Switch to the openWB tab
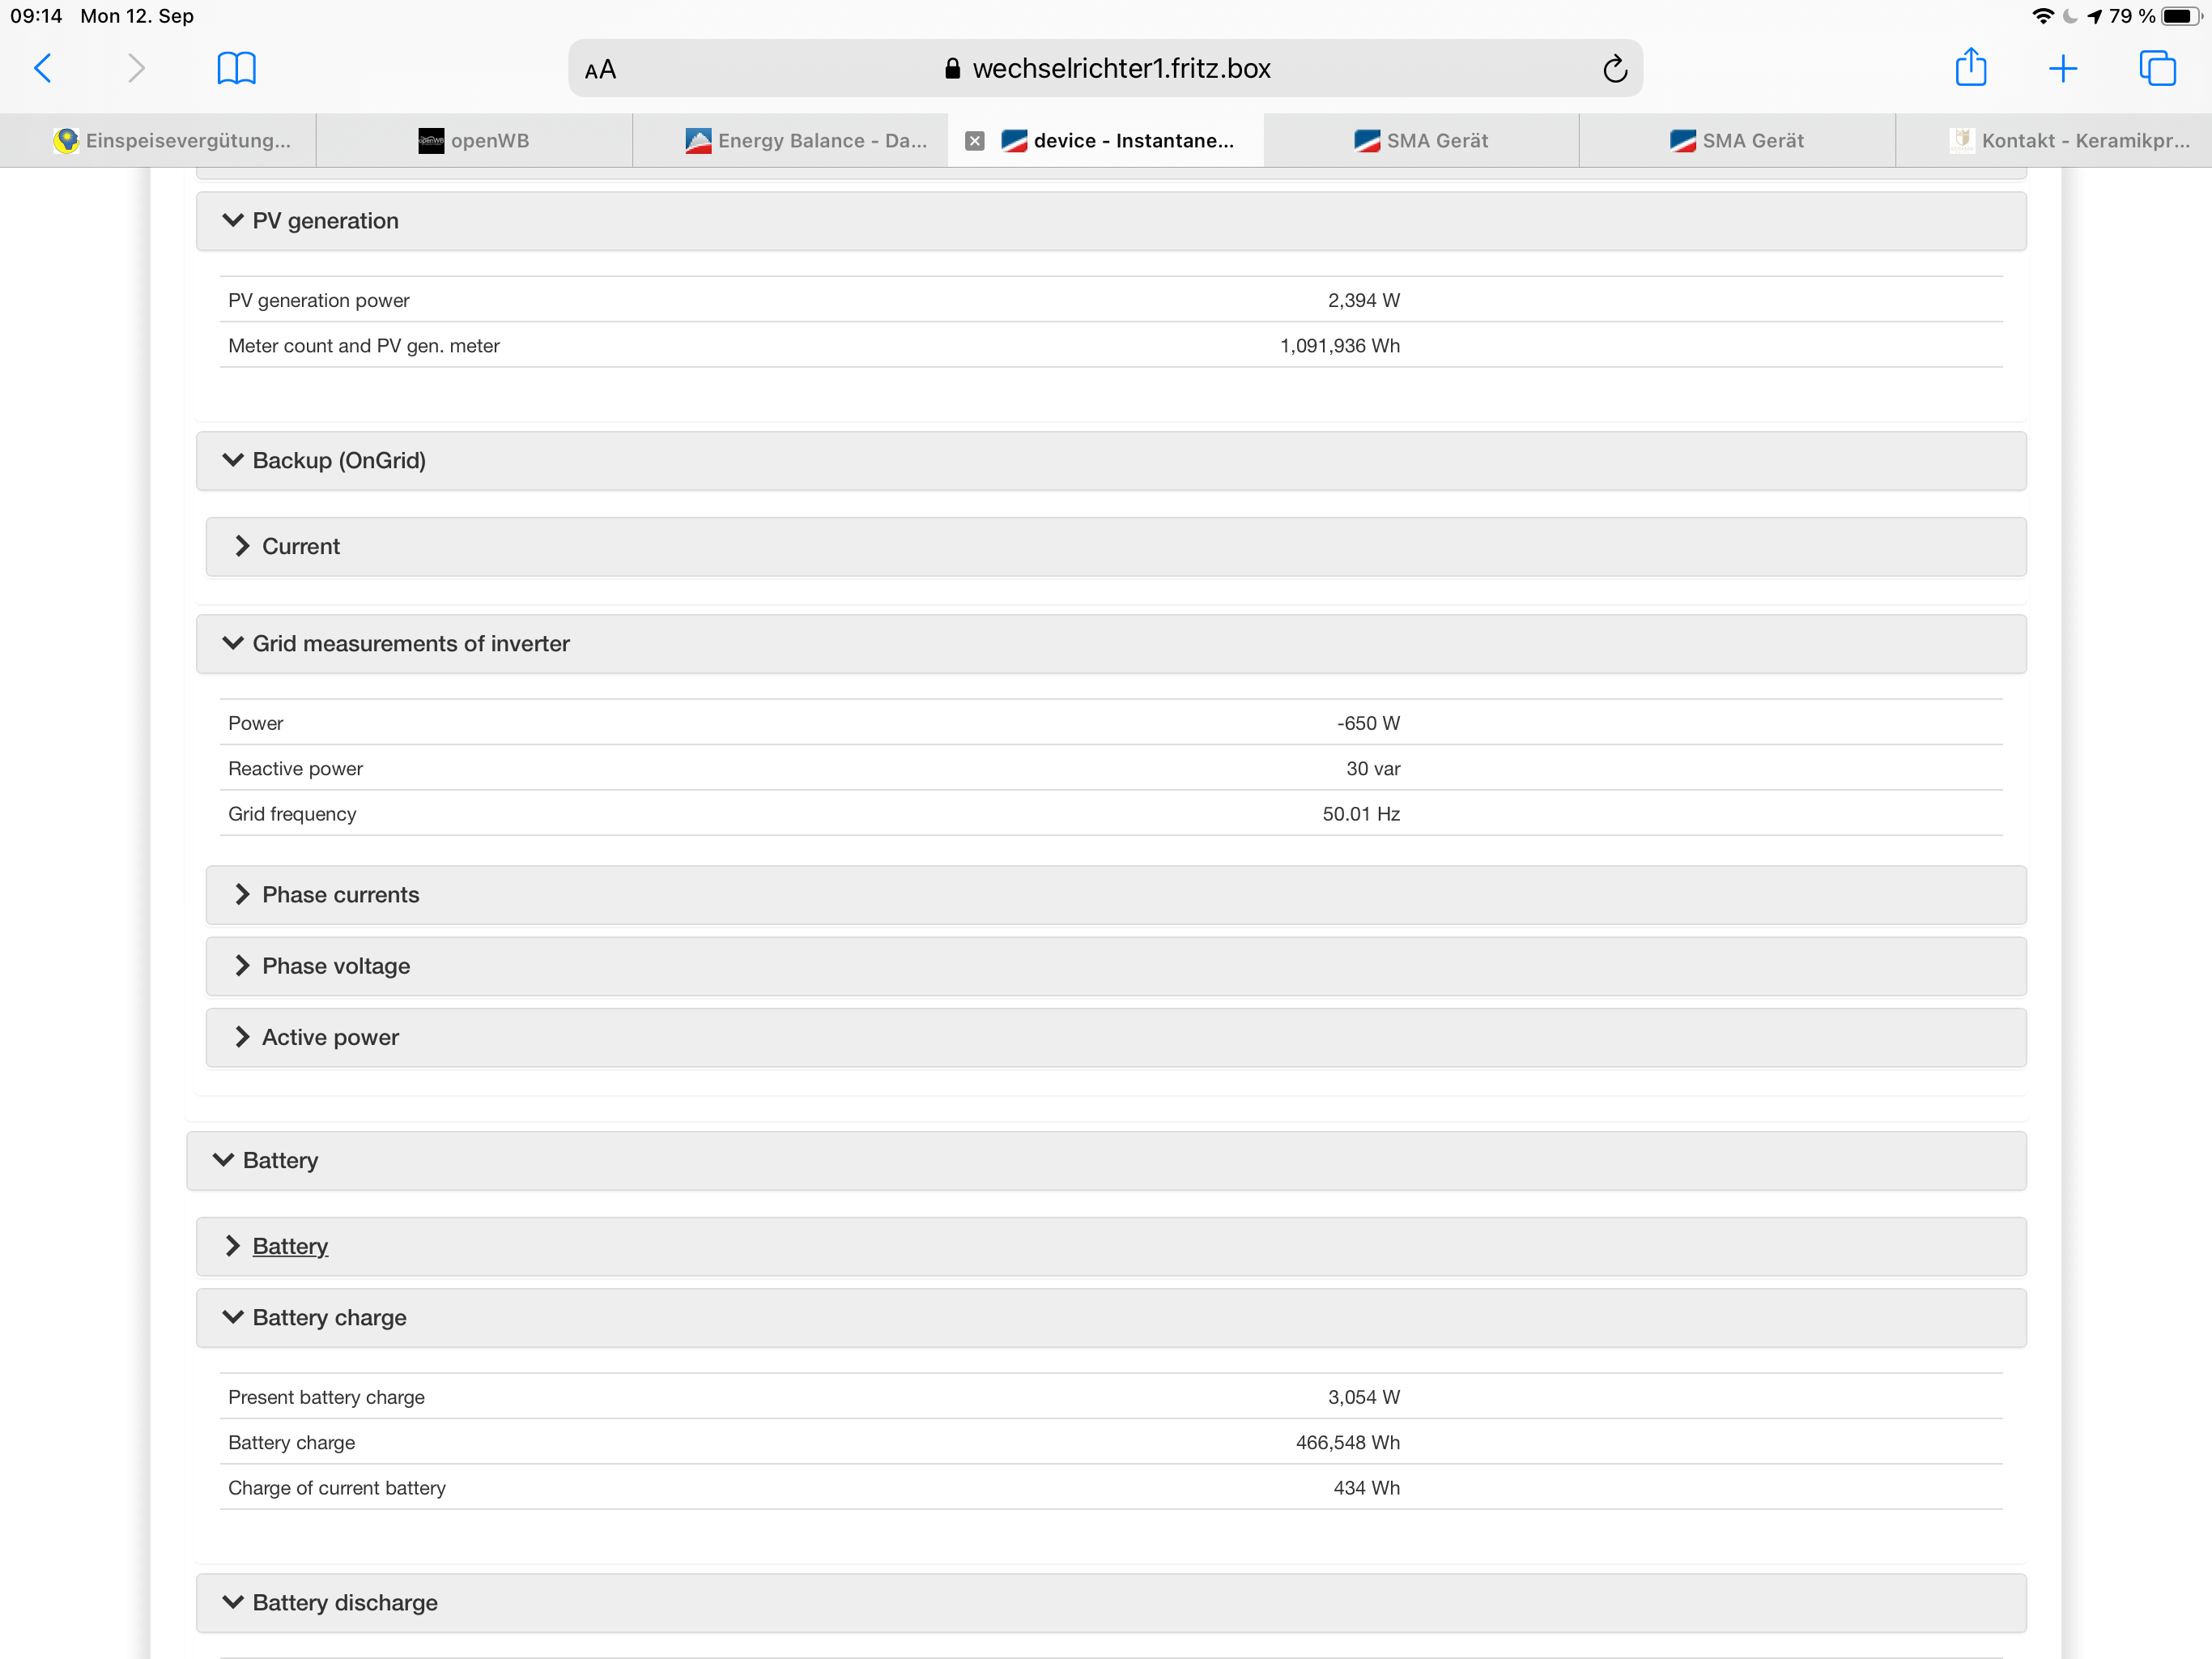 click(x=474, y=141)
